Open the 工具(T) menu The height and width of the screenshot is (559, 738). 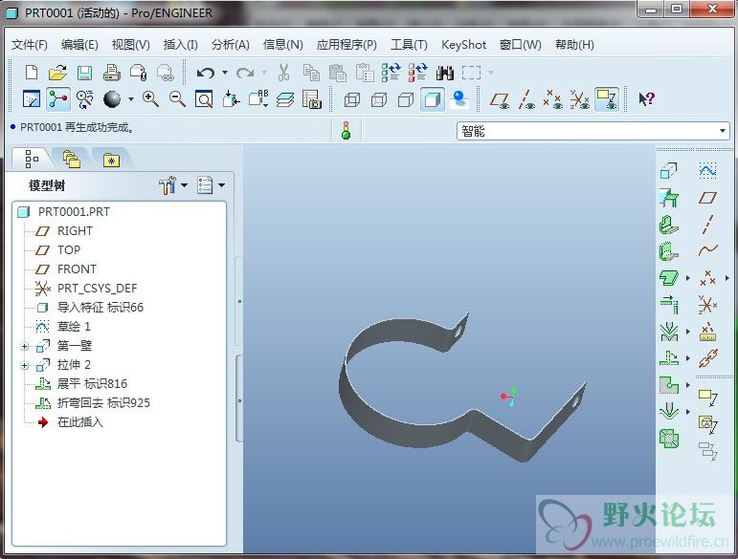pos(409,45)
